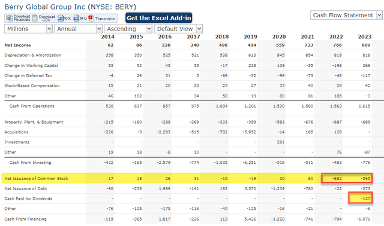Click 2023 Cash From Financing value -1,071
The image size is (384, 226).
pos(364,219)
